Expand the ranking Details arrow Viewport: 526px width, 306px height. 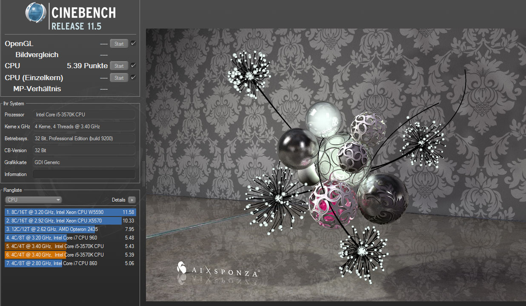point(131,200)
